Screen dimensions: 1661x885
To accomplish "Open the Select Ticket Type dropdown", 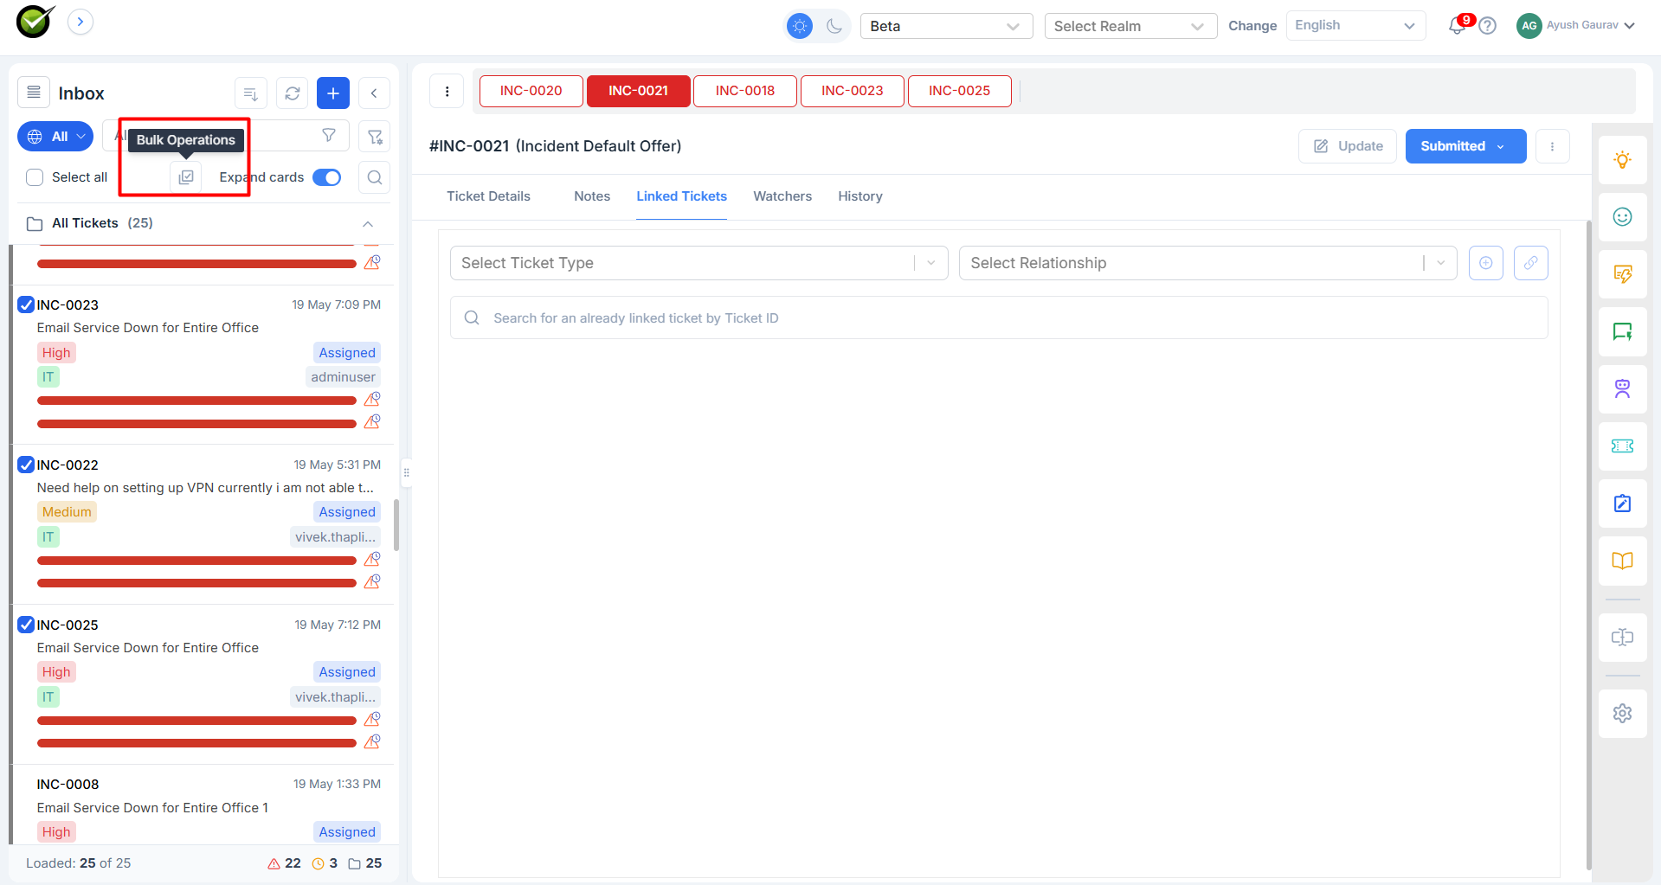I will coord(699,263).
